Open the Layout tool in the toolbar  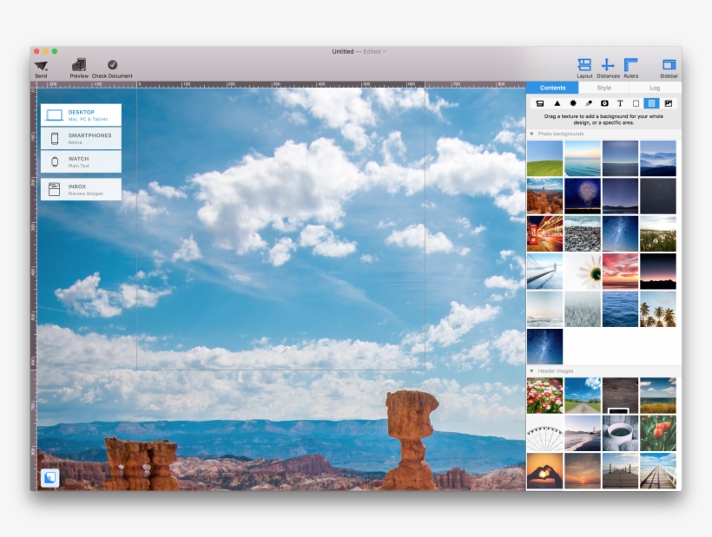click(x=584, y=64)
